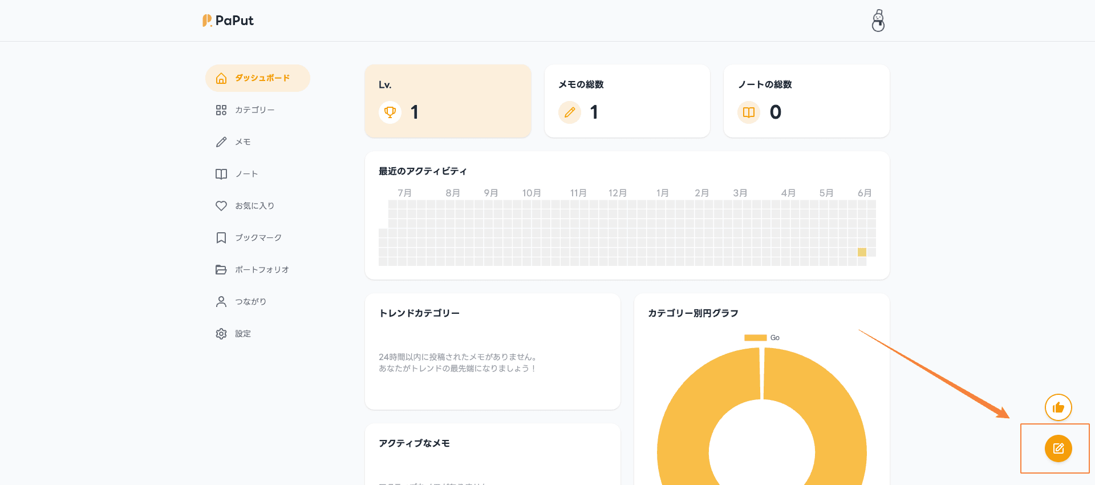Click the memo pencil sidebar icon
Image resolution: width=1095 pixels, height=485 pixels.
(x=221, y=142)
